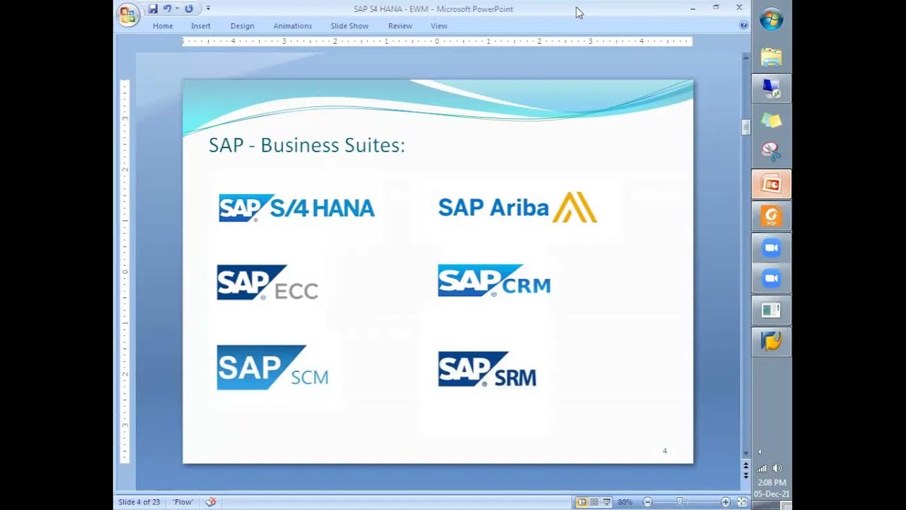906x510 pixels.
Task: Click the vertical scrollbar thumb
Action: [745, 127]
